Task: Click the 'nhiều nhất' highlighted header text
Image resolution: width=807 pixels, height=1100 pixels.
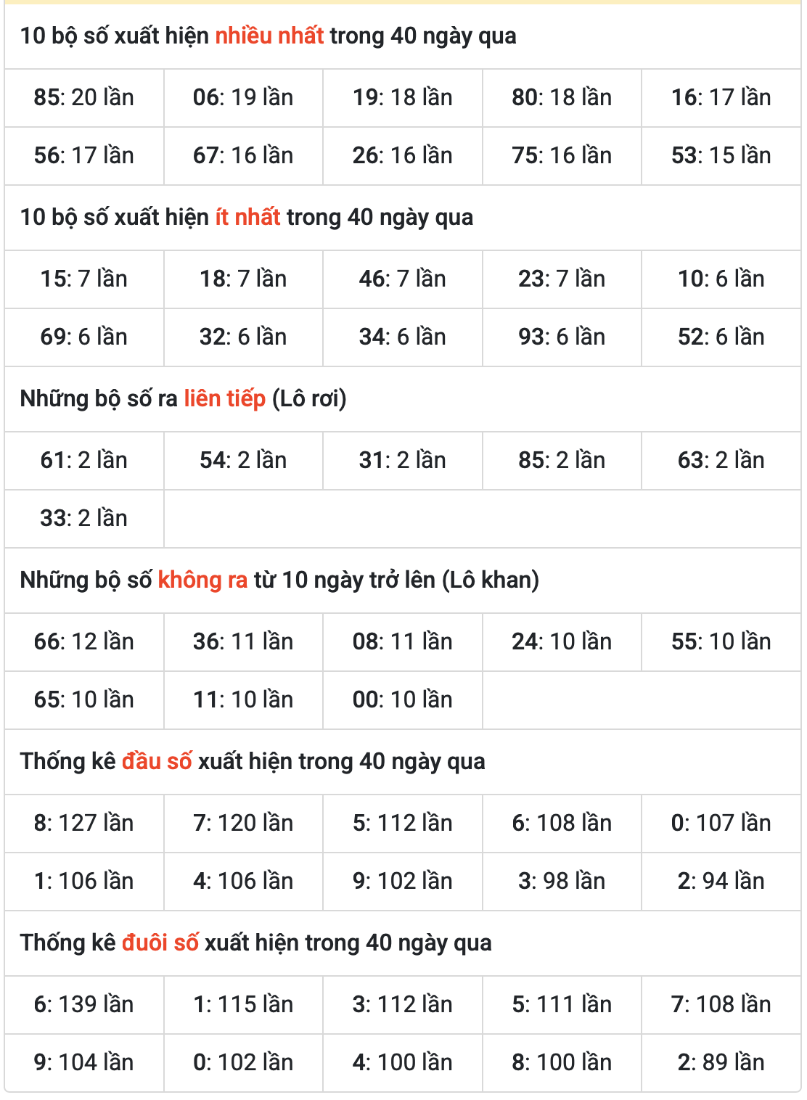Action: 269,36
